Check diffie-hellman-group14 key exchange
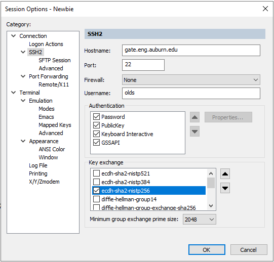The height and width of the screenshot is (262, 274). coord(96,199)
